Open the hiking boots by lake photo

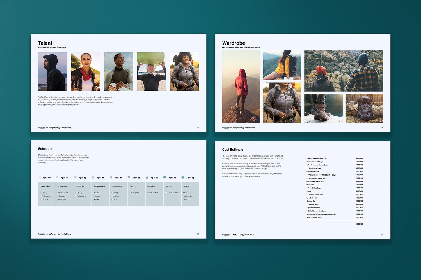click(323, 108)
